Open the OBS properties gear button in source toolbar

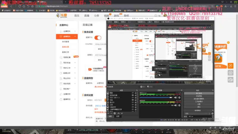click(143, 87)
